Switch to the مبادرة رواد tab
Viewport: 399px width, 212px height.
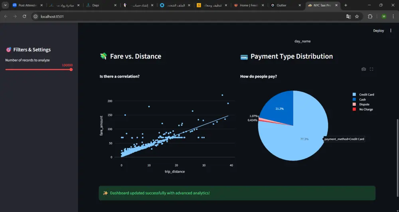(64, 5)
